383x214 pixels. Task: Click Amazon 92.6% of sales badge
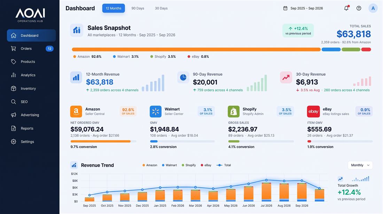click(x=128, y=111)
